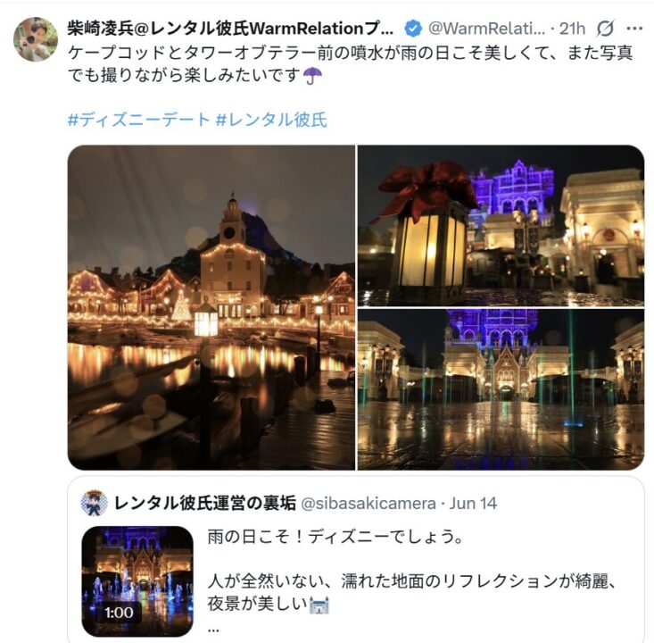This screenshot has height=643, width=654.
Task: View the fountain plaza reflection photo
Action: (x=501, y=389)
